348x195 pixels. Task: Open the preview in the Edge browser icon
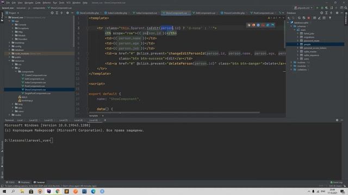[x=272, y=25]
